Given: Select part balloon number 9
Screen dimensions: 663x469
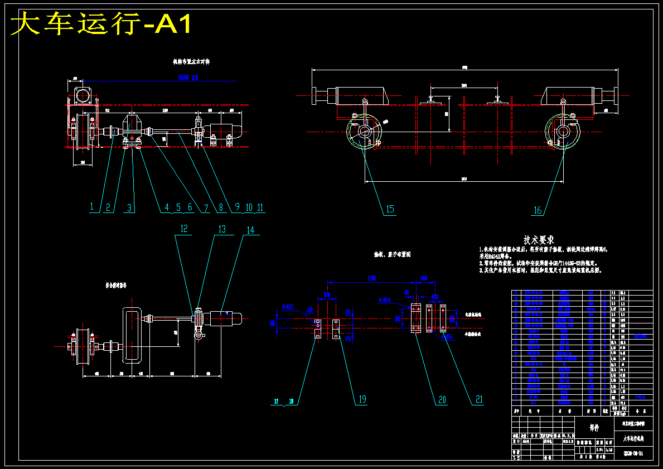Looking at the screenshot, I should coord(237,207).
